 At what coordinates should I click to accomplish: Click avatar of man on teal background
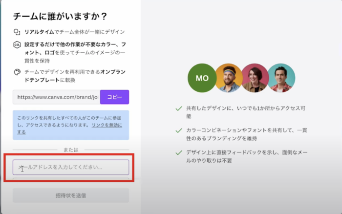(x=281, y=78)
